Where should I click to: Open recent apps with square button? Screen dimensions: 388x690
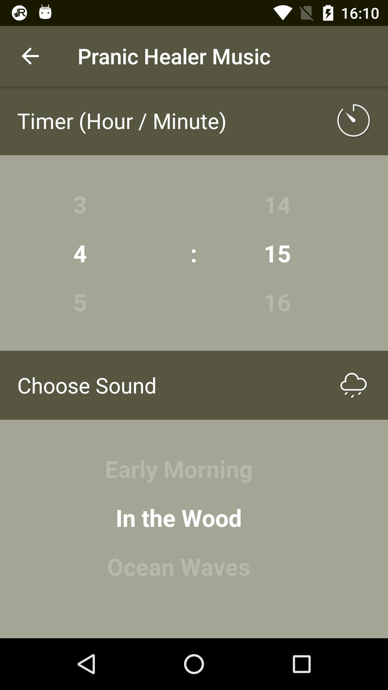(x=301, y=664)
